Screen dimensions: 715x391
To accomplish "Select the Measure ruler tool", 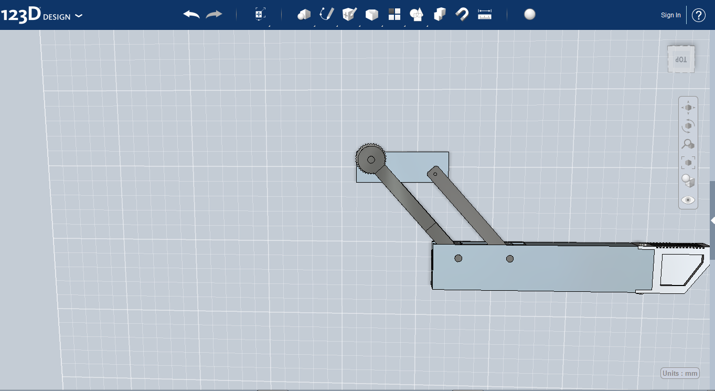I will click(485, 15).
